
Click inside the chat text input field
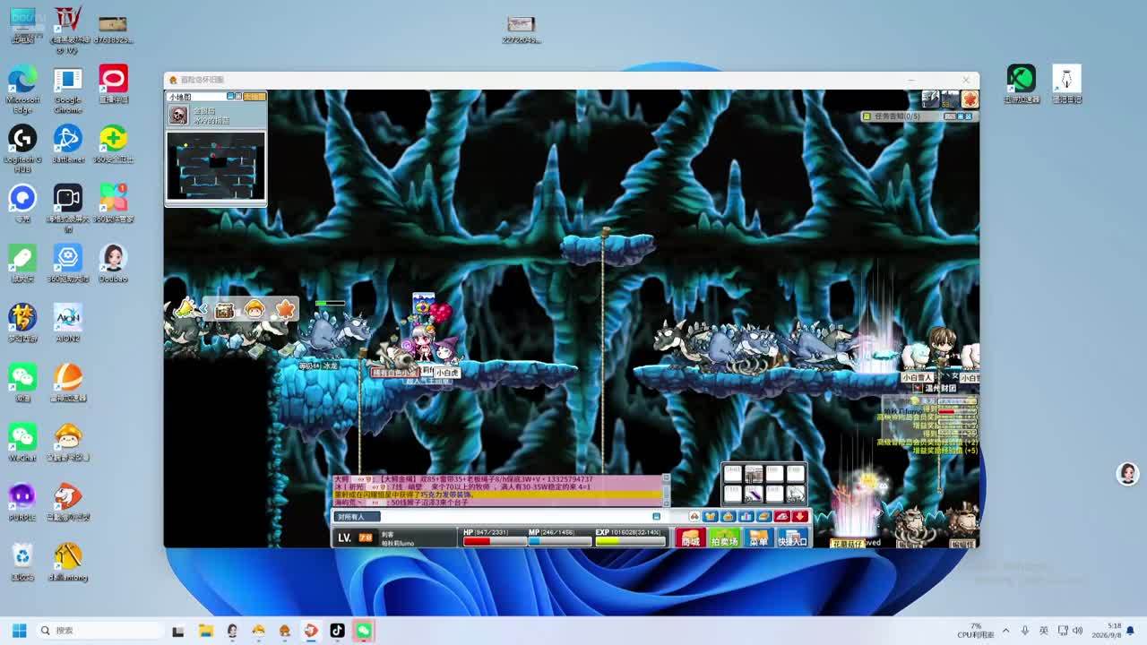[520, 516]
